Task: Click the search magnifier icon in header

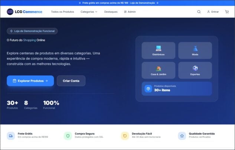Action: (199, 12)
